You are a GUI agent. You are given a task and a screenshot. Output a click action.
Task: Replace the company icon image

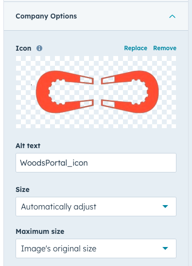136,48
